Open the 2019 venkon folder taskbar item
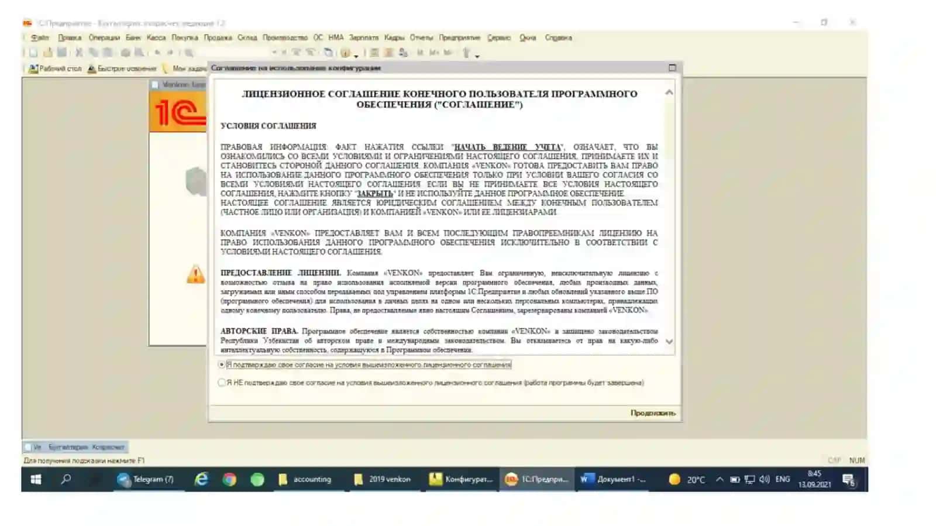Image resolution: width=936 pixels, height=526 pixels. click(384, 479)
